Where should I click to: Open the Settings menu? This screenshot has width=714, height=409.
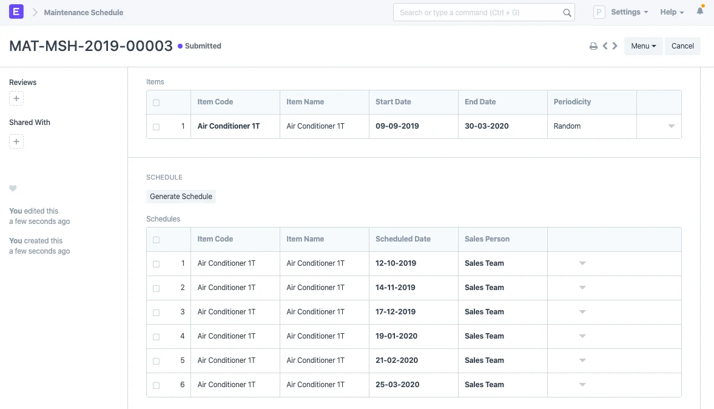pos(628,12)
